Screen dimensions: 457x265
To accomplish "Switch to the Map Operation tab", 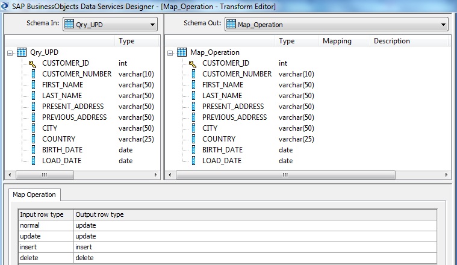I will pos(34,195).
